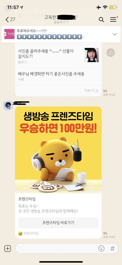Tap the back arrow showing 27
This screenshot has height=265, width=122.
[10, 19]
